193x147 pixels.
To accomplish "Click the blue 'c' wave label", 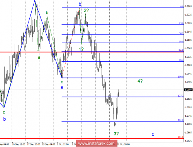I will click(x=153, y=135).
